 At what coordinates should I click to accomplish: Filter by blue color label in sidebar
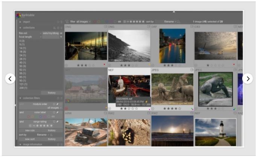(41, 116)
